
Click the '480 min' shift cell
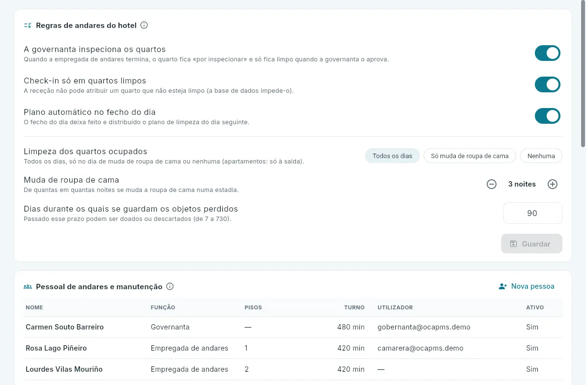pos(351,327)
